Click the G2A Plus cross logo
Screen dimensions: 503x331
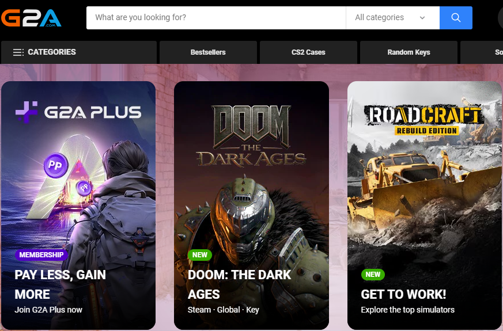click(x=27, y=112)
